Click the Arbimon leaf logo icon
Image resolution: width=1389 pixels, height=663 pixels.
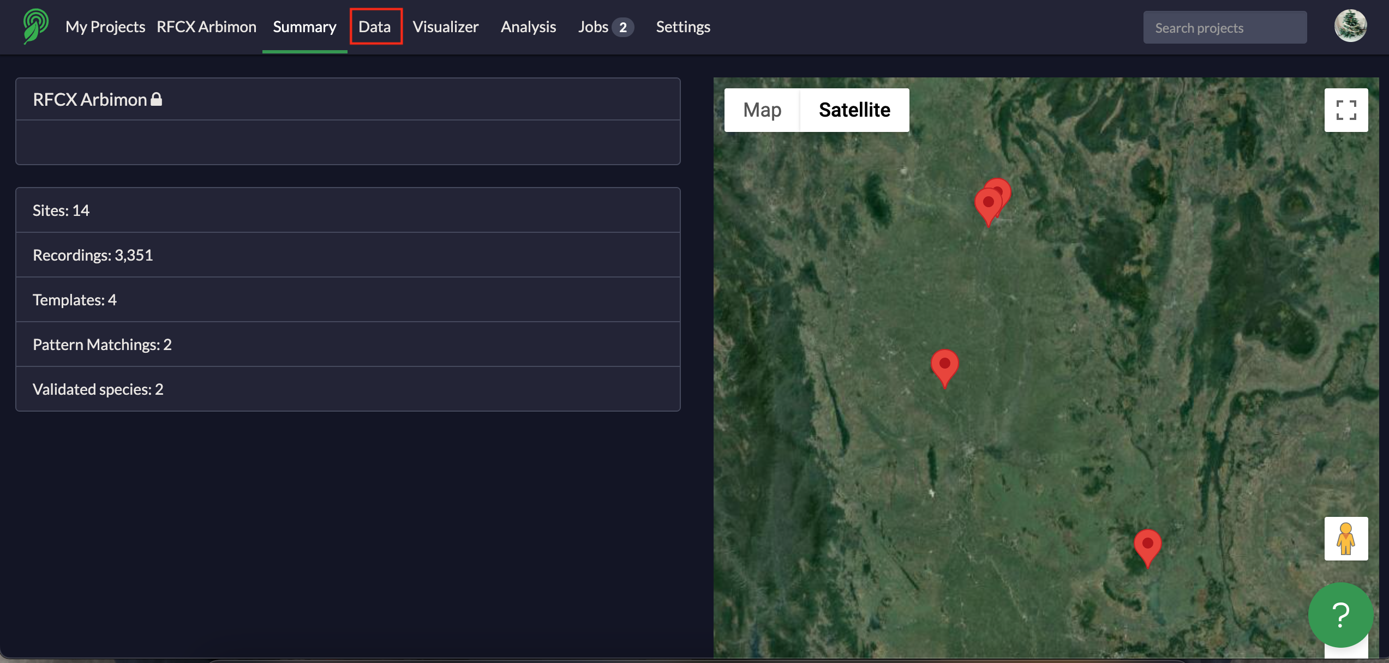coord(35,26)
